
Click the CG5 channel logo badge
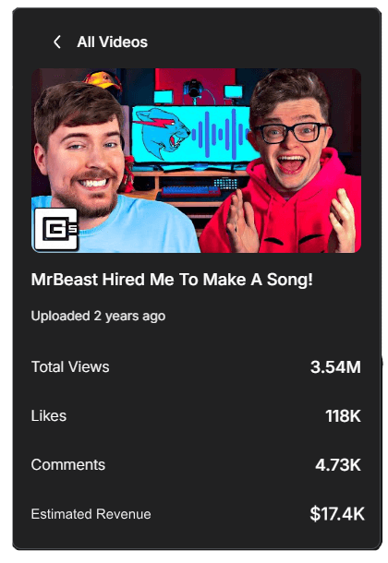56,229
